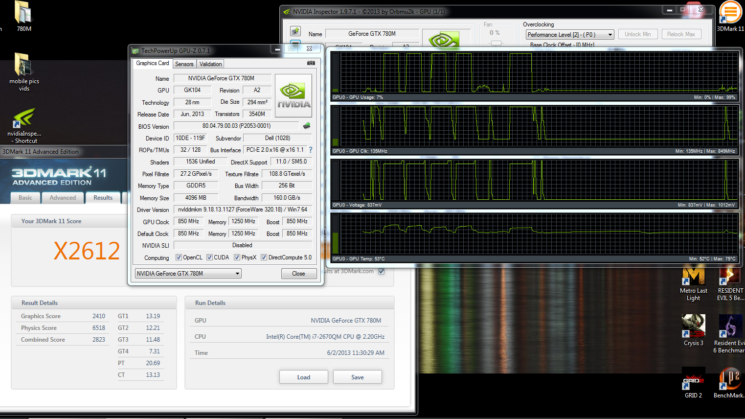Click the GPU Temp graph panel
The image size is (745, 419).
pos(539,234)
